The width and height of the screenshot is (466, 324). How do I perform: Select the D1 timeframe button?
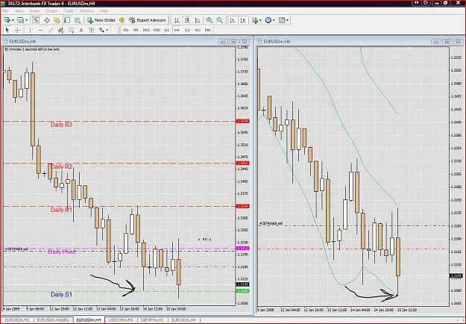click(x=187, y=30)
